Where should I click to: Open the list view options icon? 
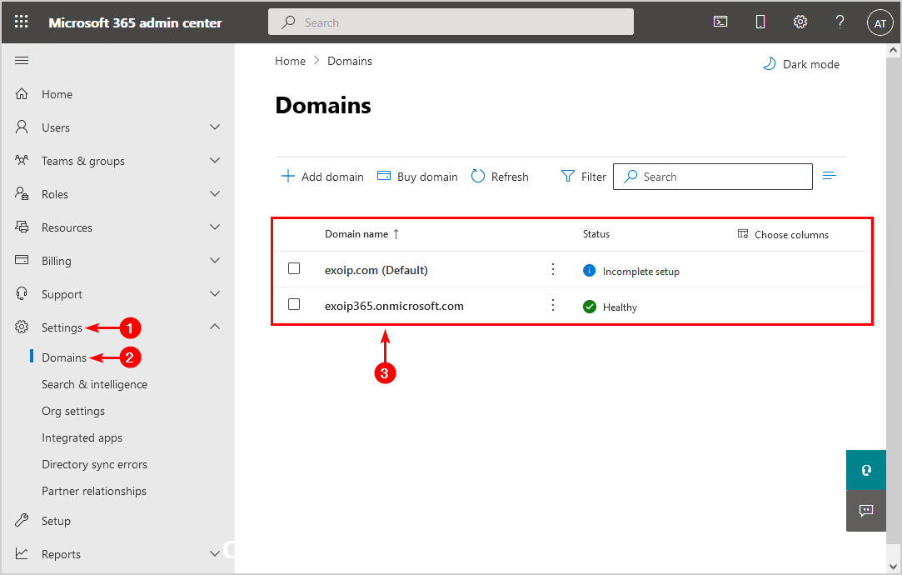click(829, 176)
